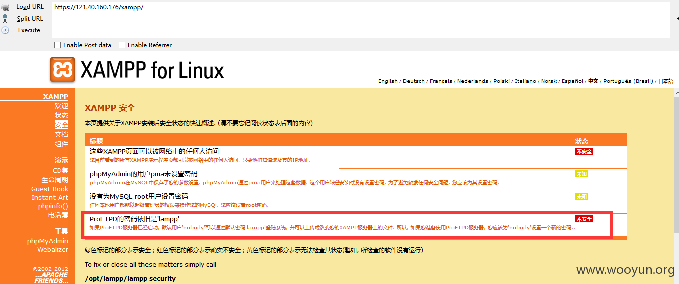Switch language to 中文
Image resolution: width=679 pixels, height=284 pixels.
click(x=593, y=81)
